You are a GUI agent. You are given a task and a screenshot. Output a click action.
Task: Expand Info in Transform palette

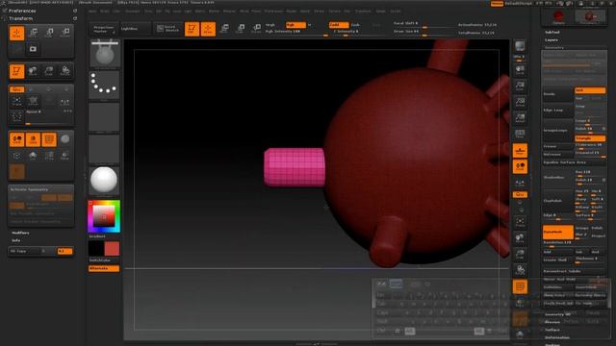15,240
